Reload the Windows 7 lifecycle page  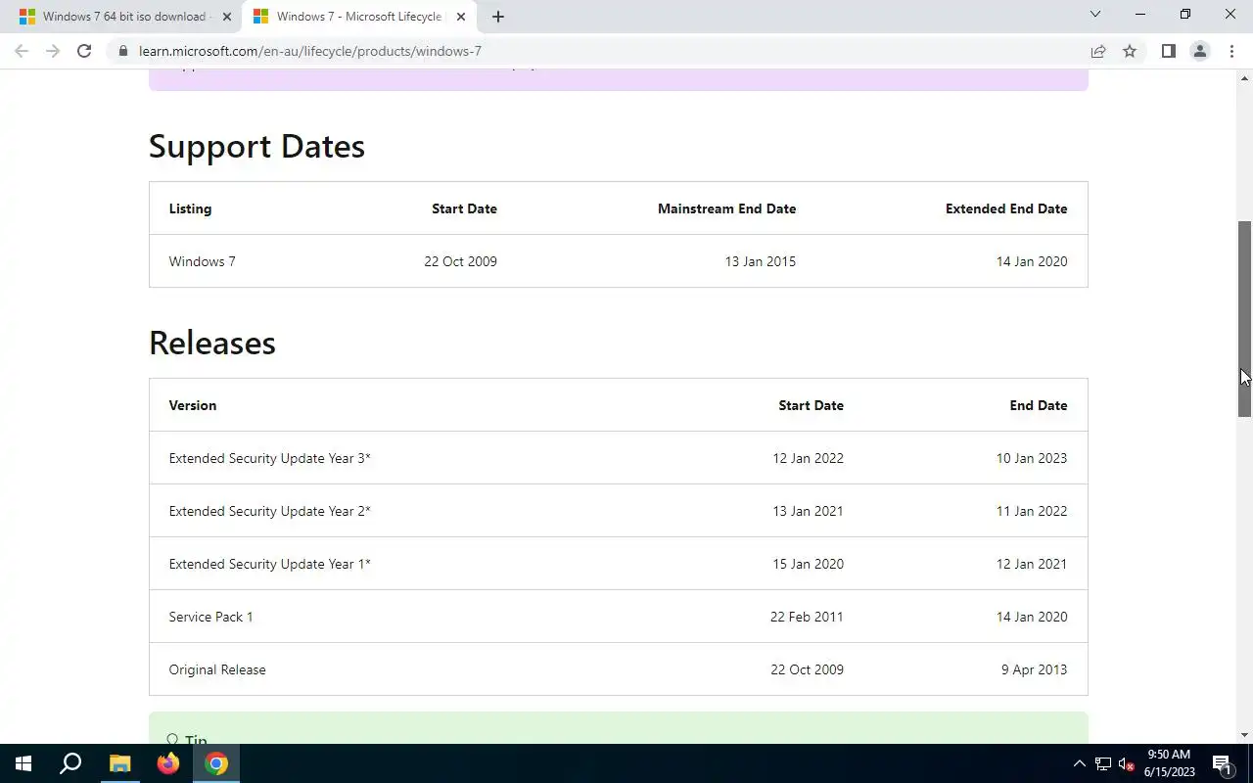[x=84, y=51]
